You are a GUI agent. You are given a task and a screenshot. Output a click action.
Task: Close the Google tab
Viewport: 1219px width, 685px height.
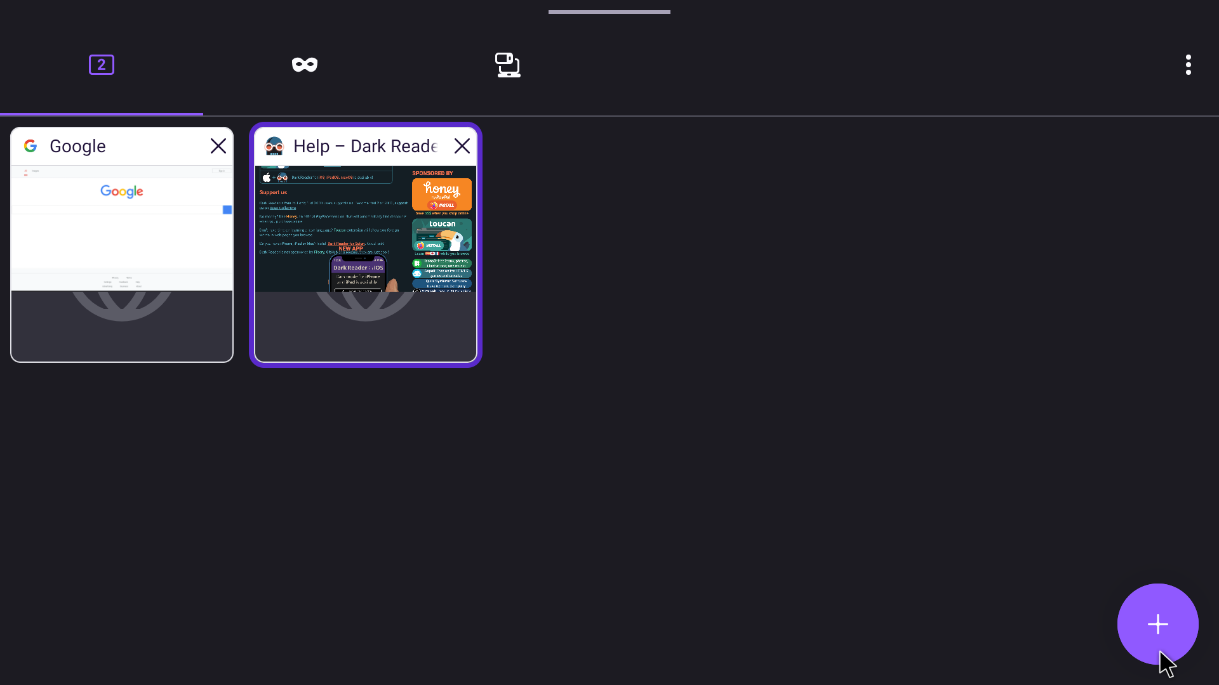tap(218, 146)
